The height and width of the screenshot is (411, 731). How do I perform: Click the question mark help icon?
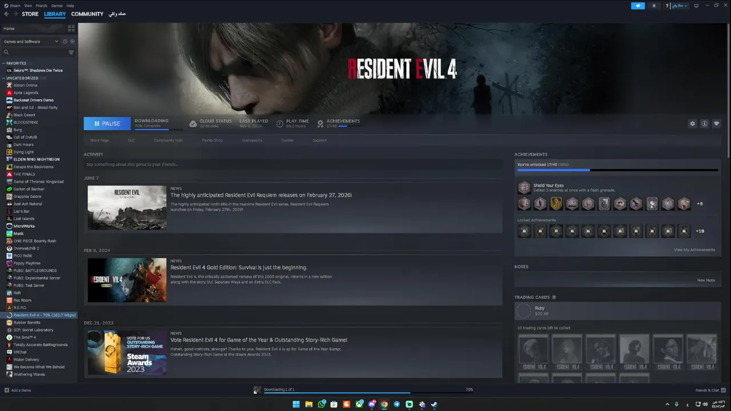coord(667,6)
